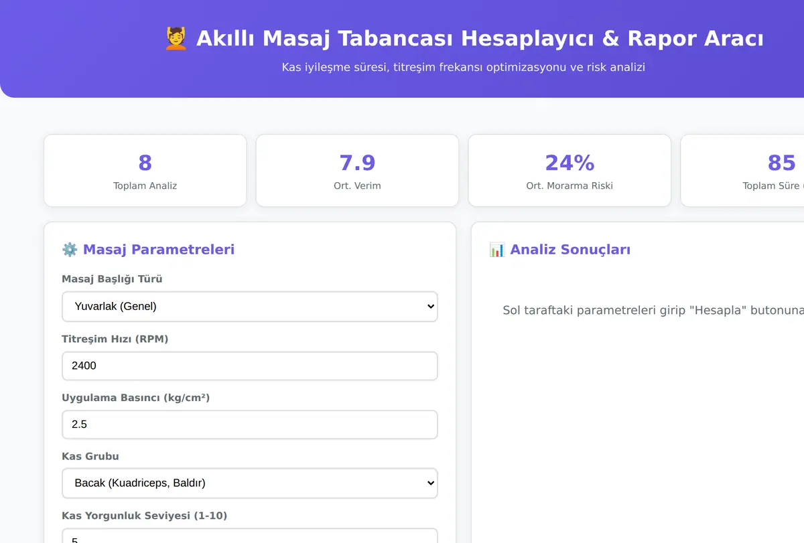Select the Toplam Analiz stat card
This screenshot has height=543, width=804.
point(145,171)
